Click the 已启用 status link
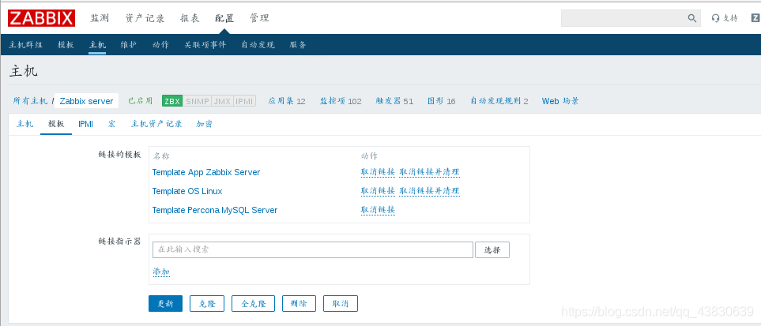The height and width of the screenshot is (326, 761). coord(140,101)
